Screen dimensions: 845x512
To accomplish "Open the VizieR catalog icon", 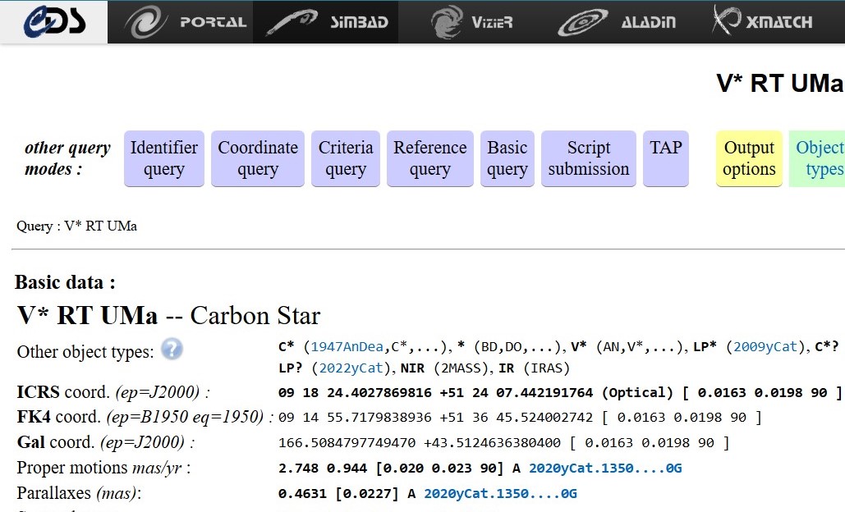I will [471, 22].
